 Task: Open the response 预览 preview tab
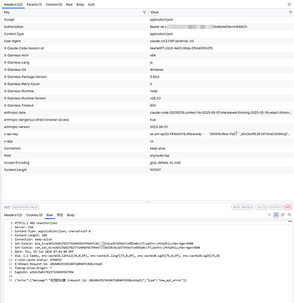click(x=60, y=215)
